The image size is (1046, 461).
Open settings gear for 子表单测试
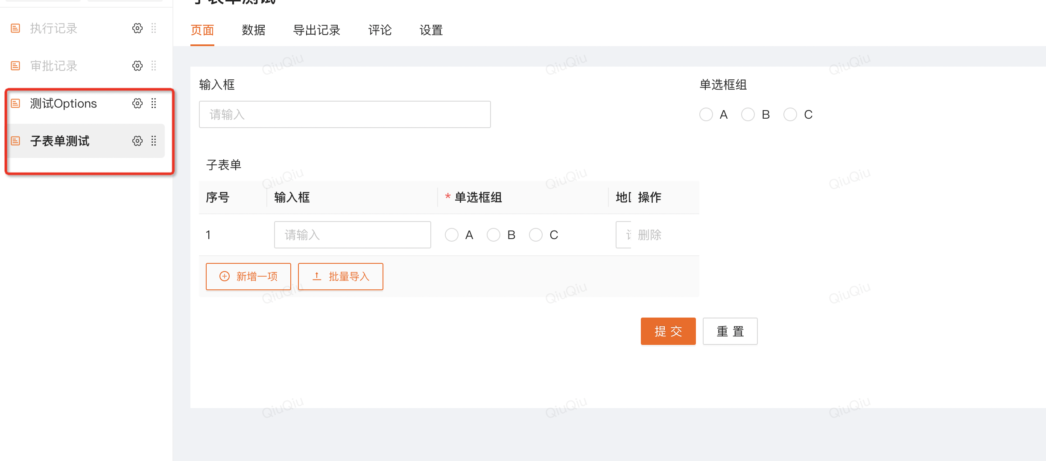coord(137,141)
